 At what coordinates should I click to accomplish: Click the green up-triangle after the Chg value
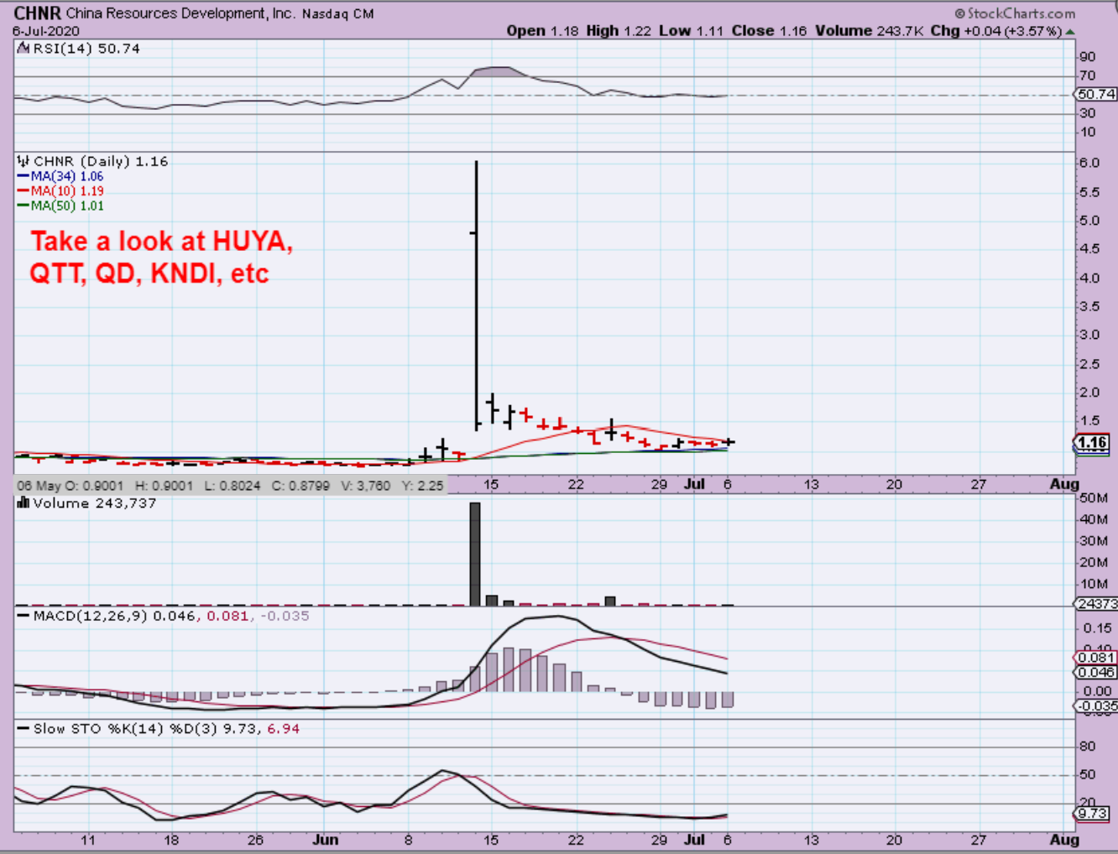1070,32
